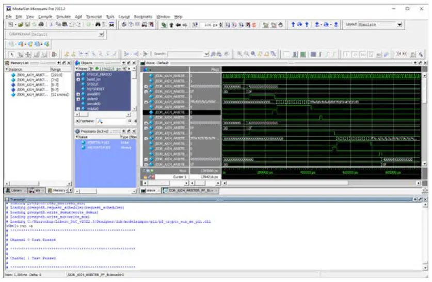432x282 pixels.
Task: Select the SYSCLK object in Objects panel
Action: click(x=92, y=84)
